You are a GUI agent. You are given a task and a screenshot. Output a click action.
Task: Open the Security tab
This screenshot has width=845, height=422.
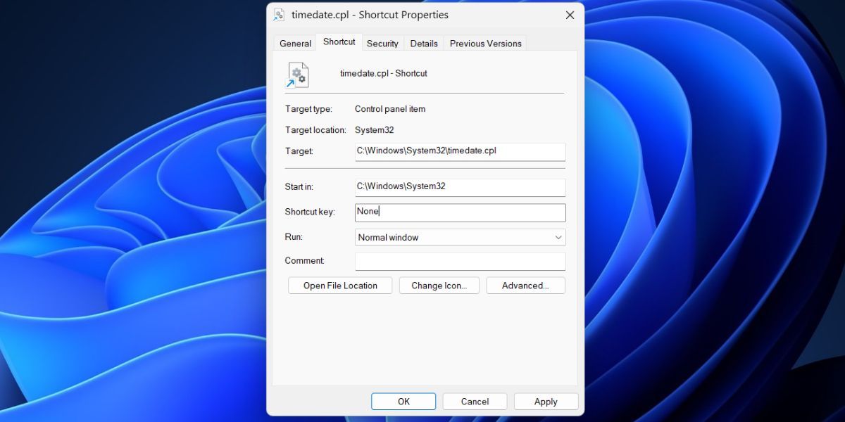(x=382, y=44)
